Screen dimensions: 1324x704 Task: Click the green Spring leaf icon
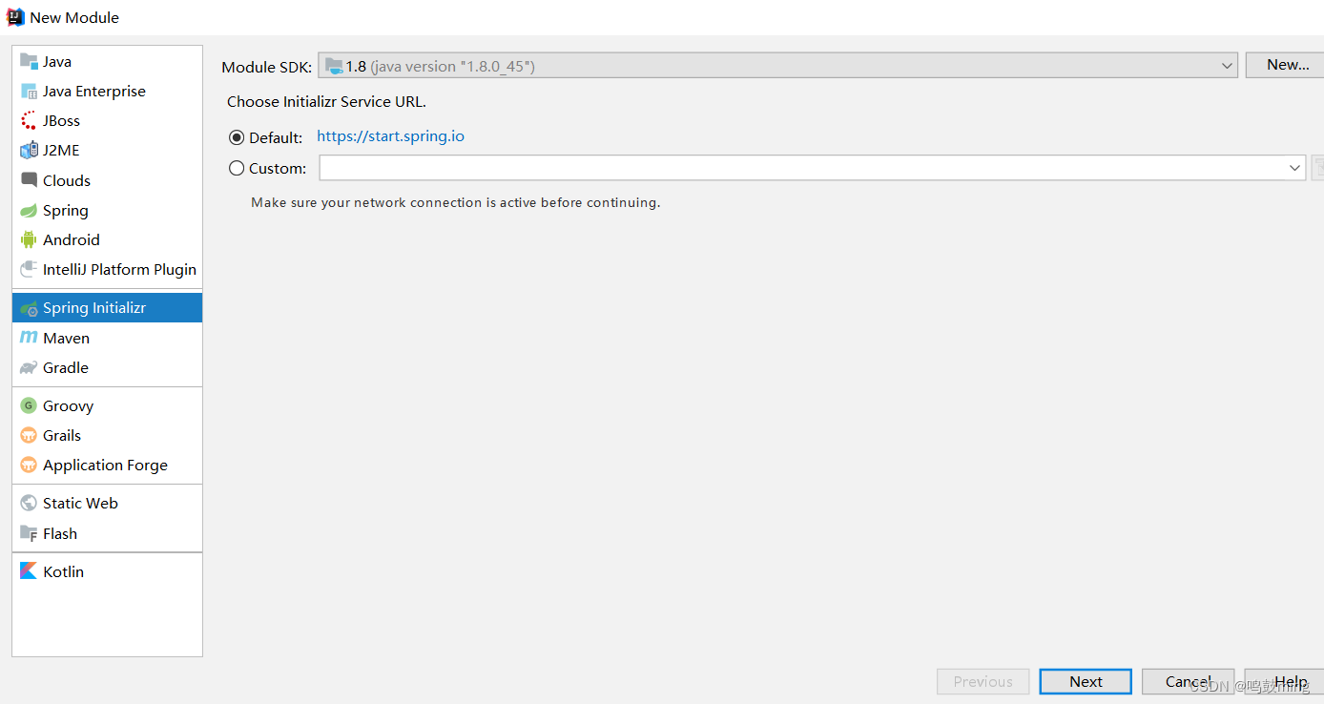click(x=29, y=211)
